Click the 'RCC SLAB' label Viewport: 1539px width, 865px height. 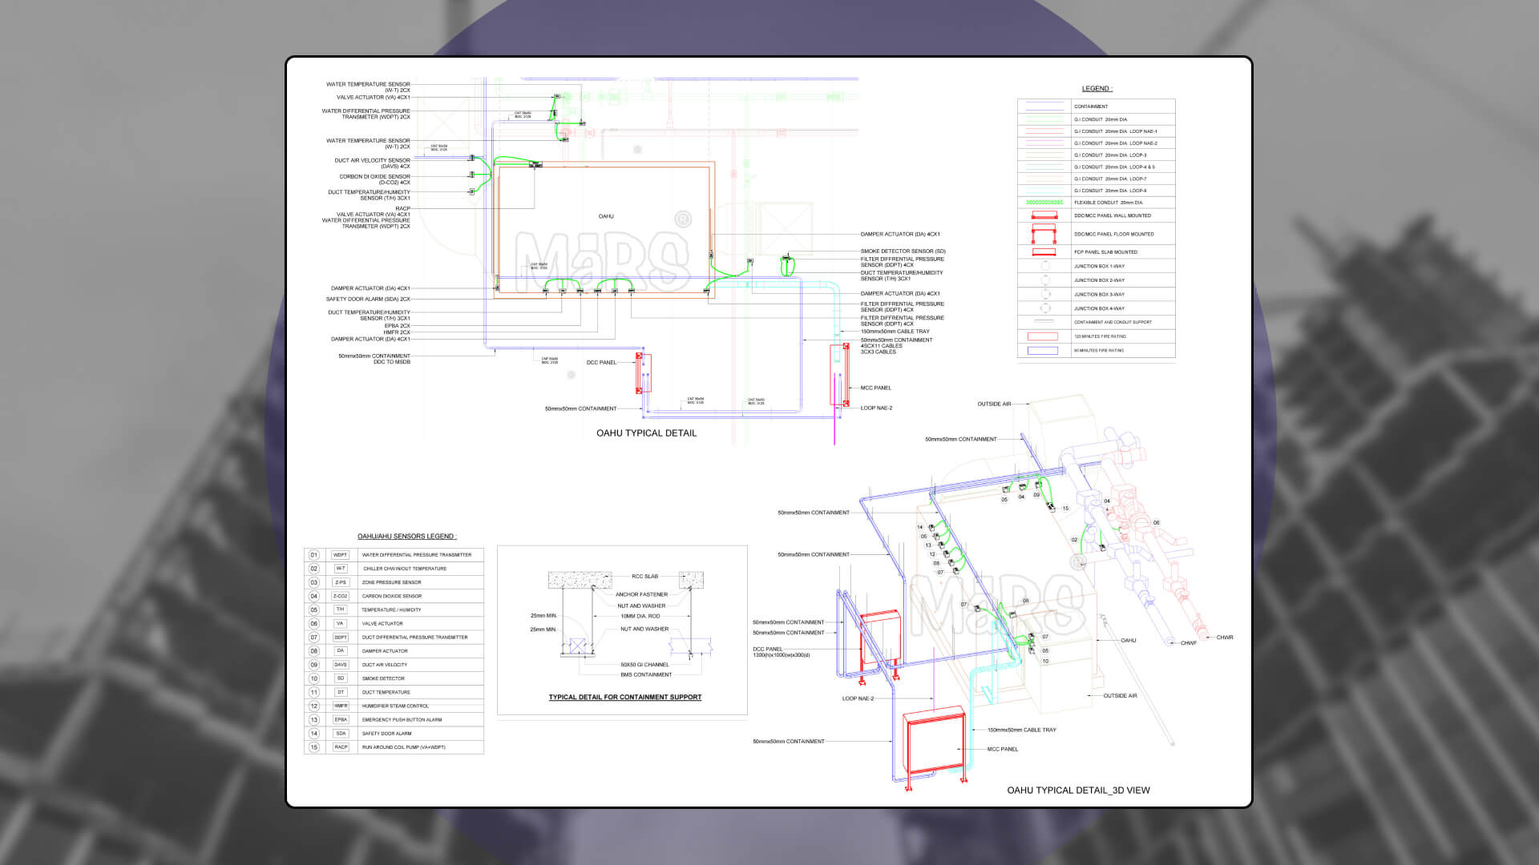644,577
